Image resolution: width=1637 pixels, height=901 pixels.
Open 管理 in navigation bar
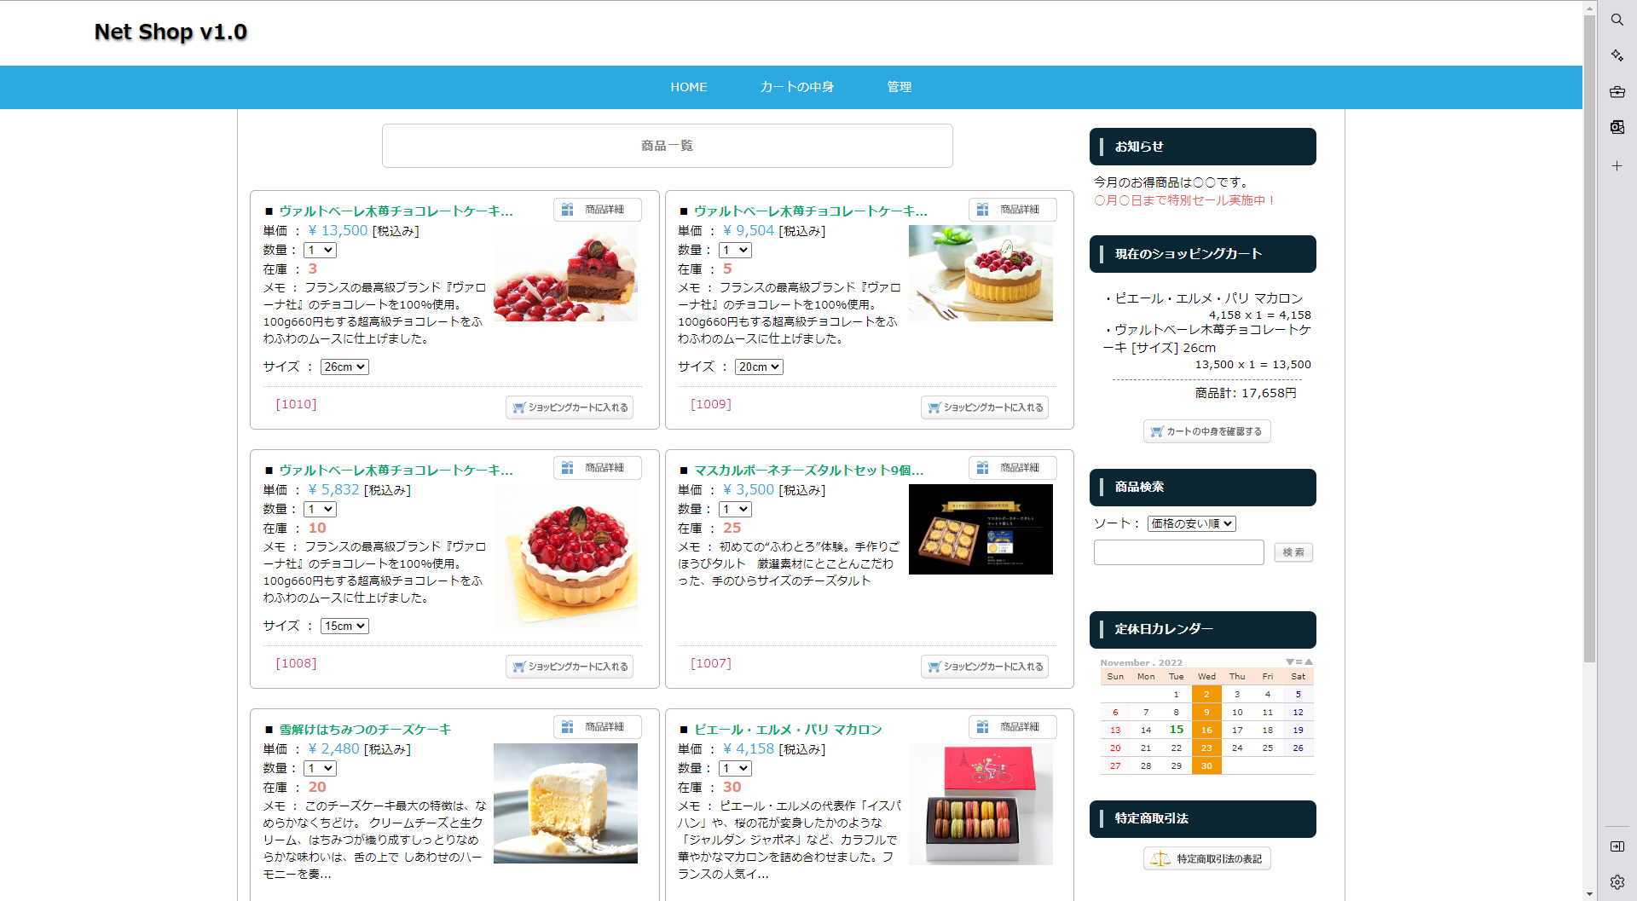[x=899, y=87]
